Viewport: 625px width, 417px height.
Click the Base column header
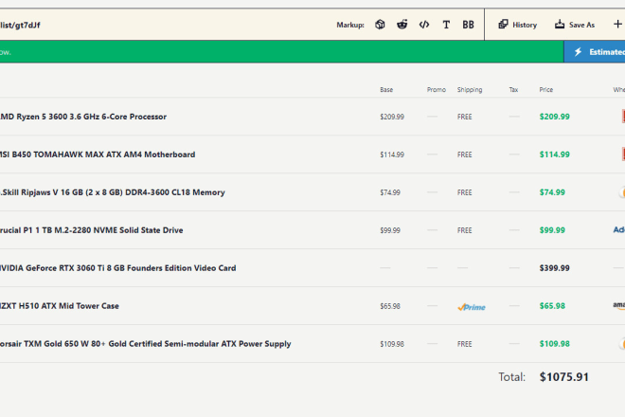386,90
